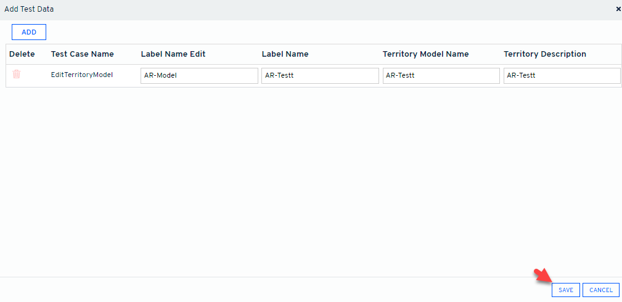Select the Territory Model Name input field
This screenshot has height=302, width=622.
pyautogui.click(x=441, y=76)
